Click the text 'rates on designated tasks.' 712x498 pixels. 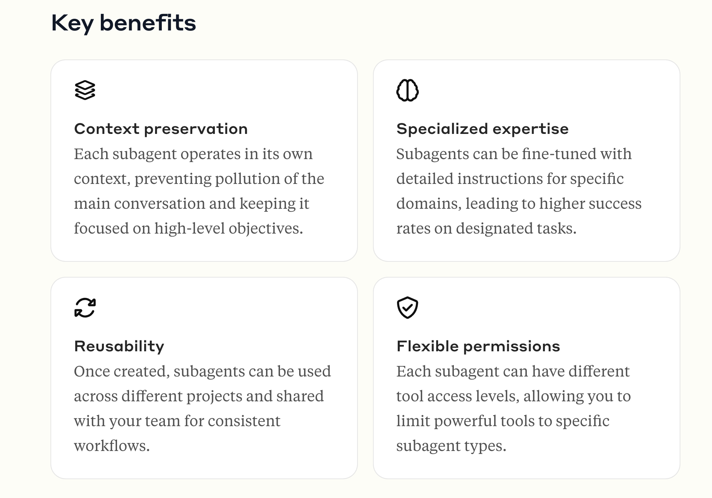tap(487, 228)
